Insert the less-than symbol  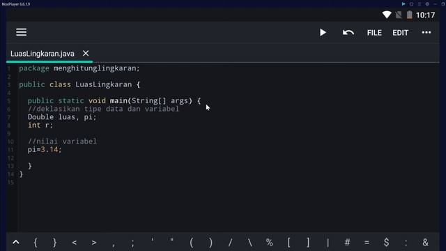[x=75, y=243]
